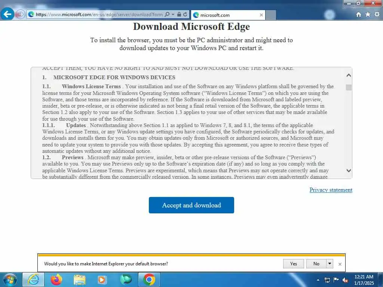Click the "Previews" section 1.2 heading
383x287 pixels.
click(x=73, y=157)
